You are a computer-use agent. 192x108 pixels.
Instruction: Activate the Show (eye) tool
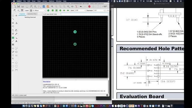point(16,16)
